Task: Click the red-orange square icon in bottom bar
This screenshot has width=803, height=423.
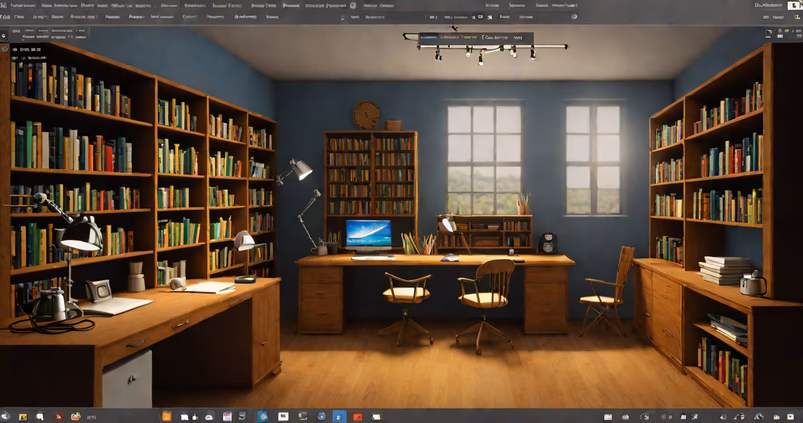Action: click(x=357, y=417)
